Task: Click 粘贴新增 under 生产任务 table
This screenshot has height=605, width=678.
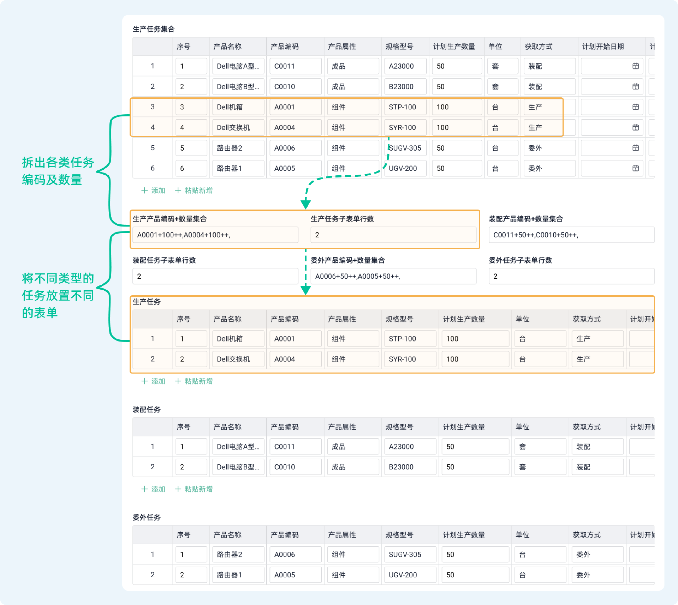Action: (x=194, y=381)
